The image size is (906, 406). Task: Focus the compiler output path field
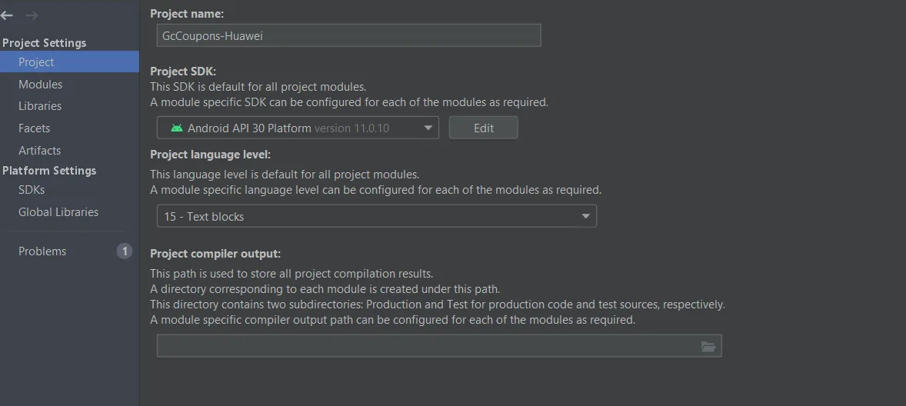point(427,347)
